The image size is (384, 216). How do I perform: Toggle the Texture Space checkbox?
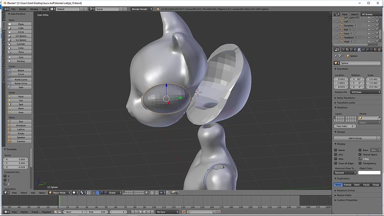(x=360, y=154)
